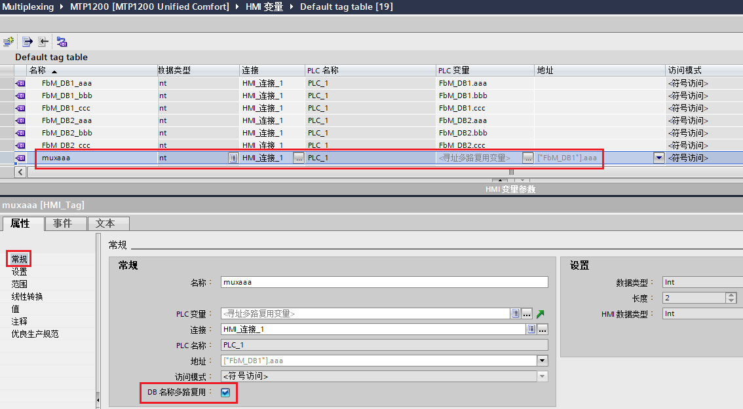Open the 访问模式 dropdown in properties
The width and height of the screenshot is (743, 409).
(x=543, y=376)
